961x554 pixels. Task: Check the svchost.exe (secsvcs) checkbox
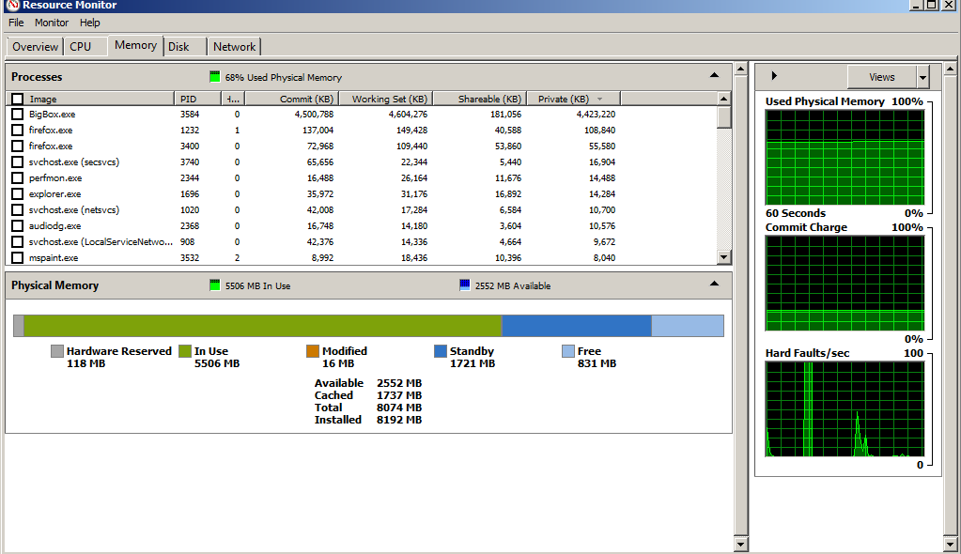pos(17,162)
